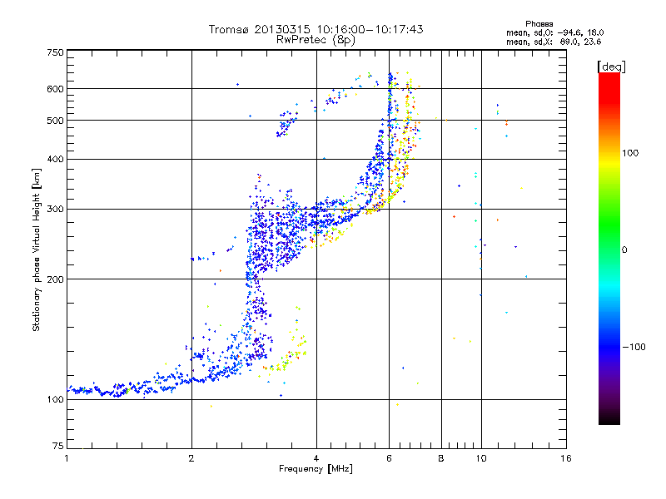Click the x-axis tick '6'
Screen dimensions: 666x499
point(389,458)
